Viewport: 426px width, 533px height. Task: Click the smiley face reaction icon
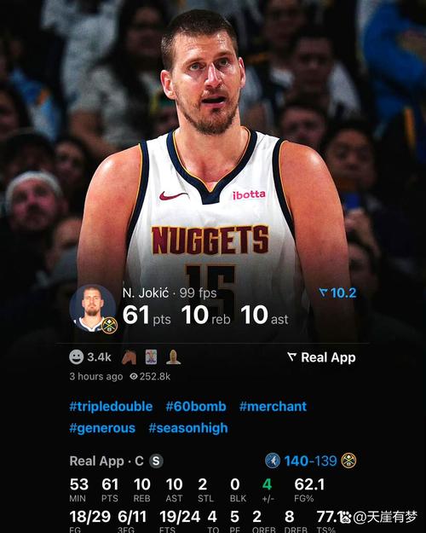tap(76, 357)
